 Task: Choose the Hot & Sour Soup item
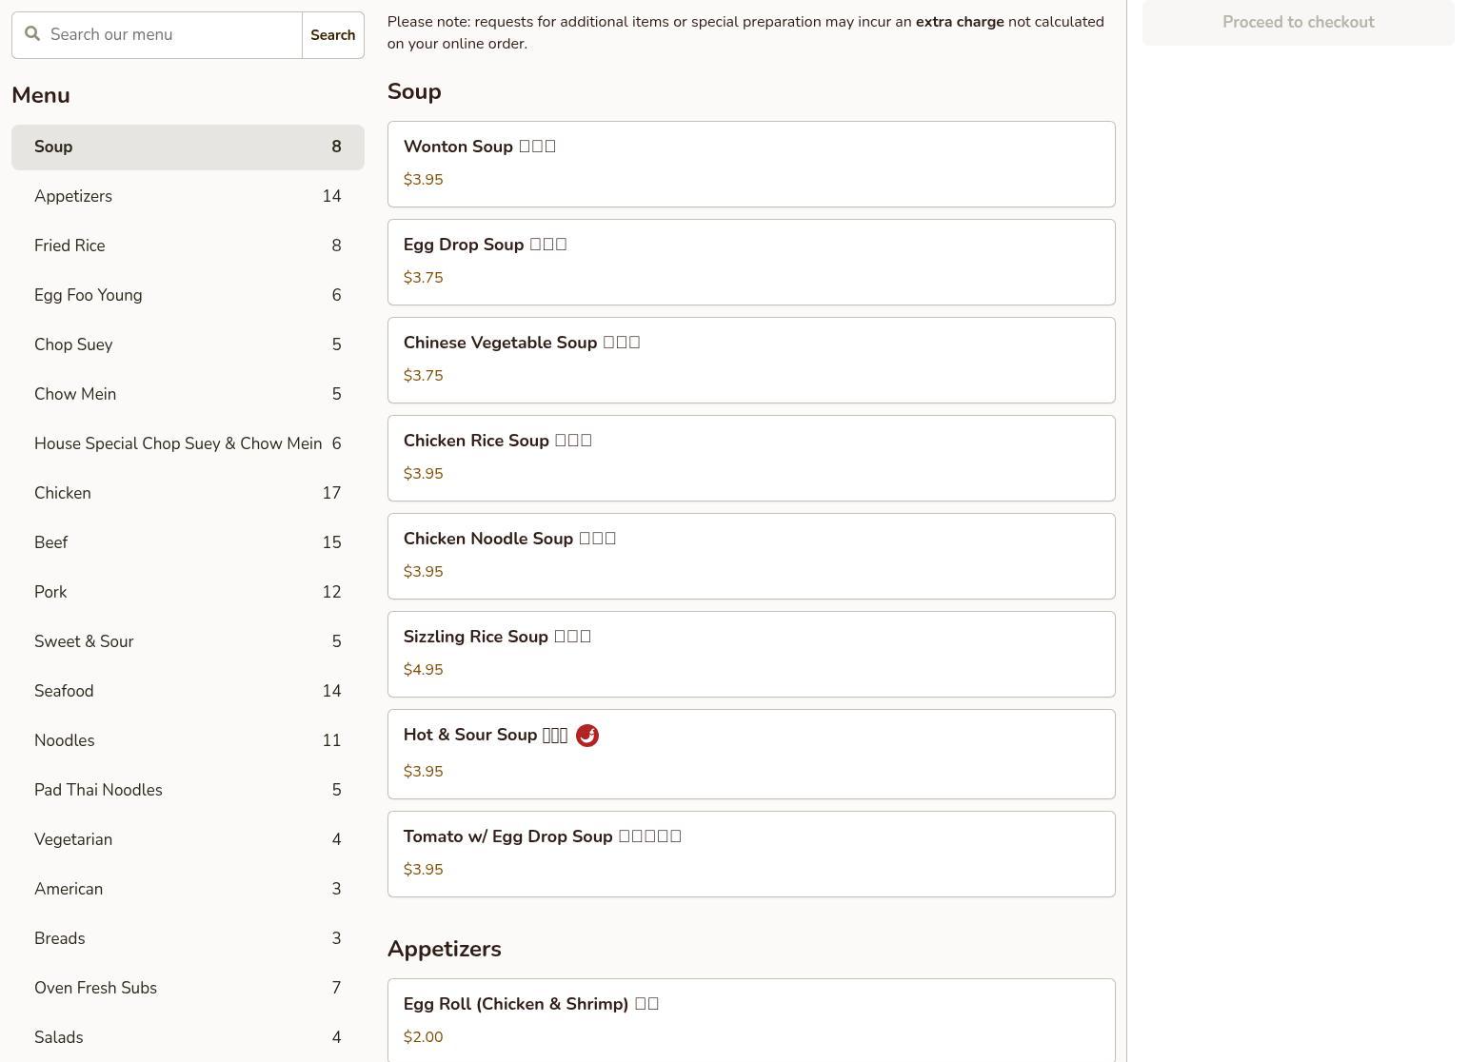coord(751,754)
